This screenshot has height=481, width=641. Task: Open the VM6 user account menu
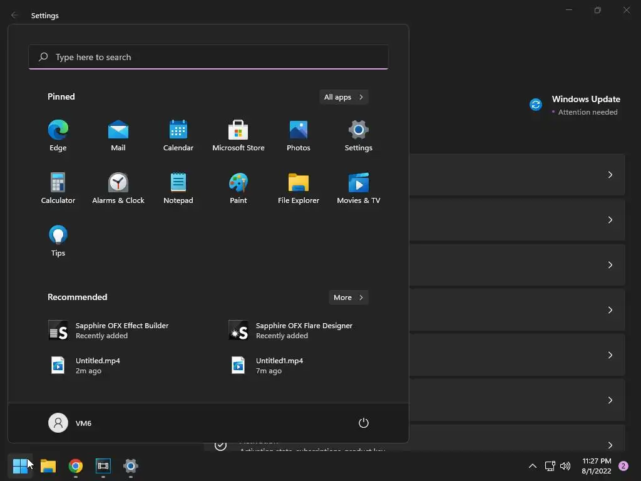[70, 423]
